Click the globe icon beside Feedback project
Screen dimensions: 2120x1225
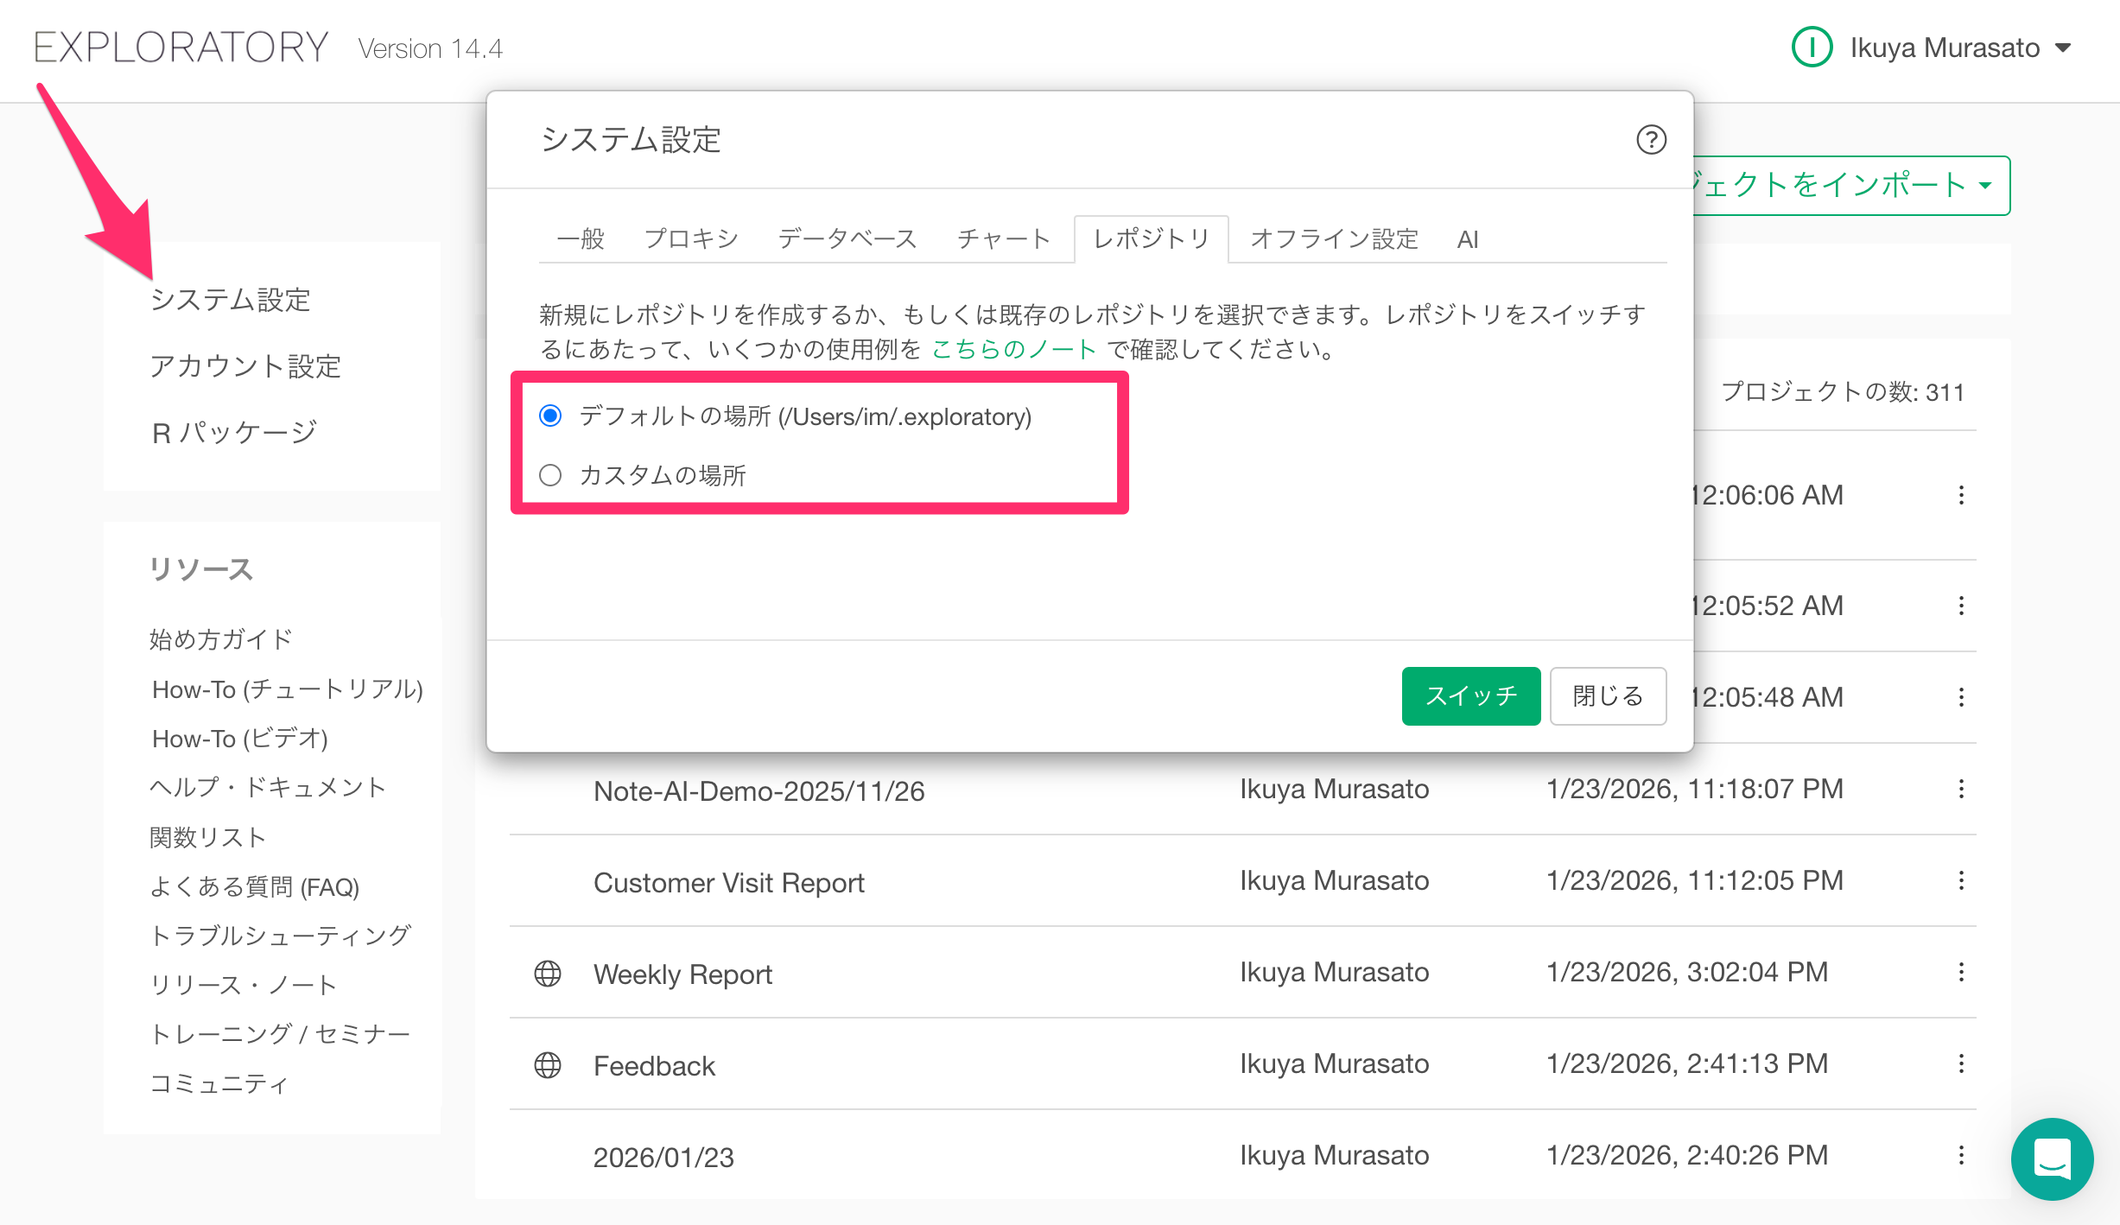point(548,1065)
